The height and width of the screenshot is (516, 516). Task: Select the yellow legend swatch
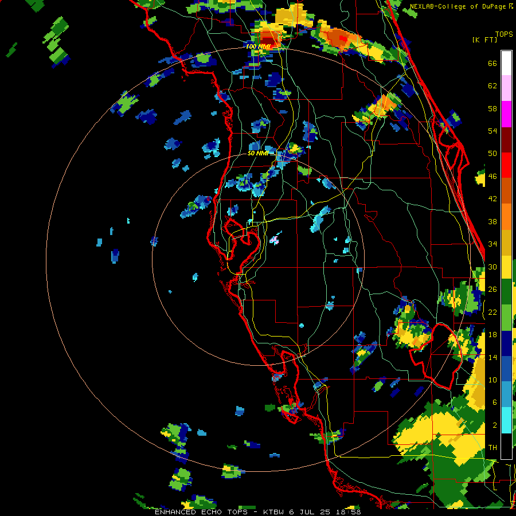coord(506,267)
